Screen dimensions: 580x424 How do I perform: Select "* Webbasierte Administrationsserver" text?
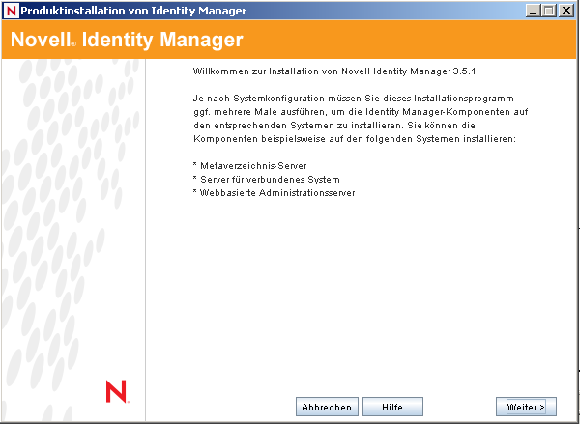coord(275,193)
